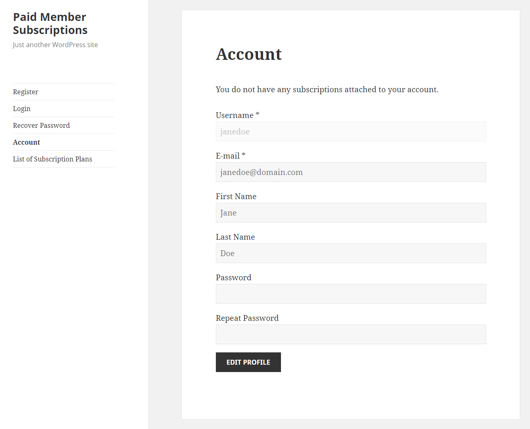Click the 'Password' label
This screenshot has height=429, width=530.
(x=233, y=277)
